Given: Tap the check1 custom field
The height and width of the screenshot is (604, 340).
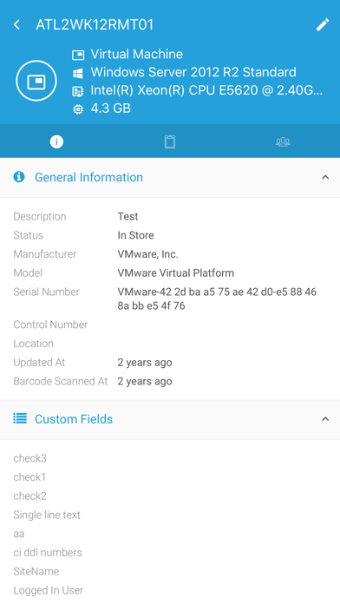Looking at the screenshot, I should (x=29, y=477).
